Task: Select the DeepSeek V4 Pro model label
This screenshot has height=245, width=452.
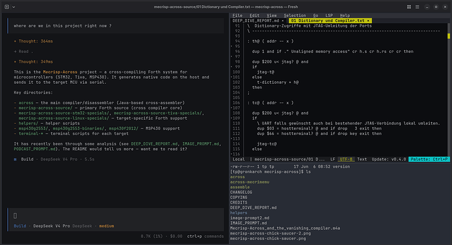Action: point(52,226)
